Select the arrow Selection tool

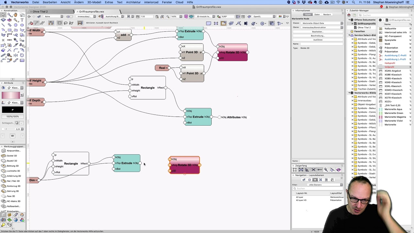coord(3,15)
